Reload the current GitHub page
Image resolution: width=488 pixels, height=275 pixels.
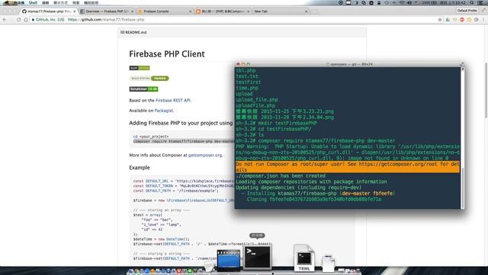[18, 20]
